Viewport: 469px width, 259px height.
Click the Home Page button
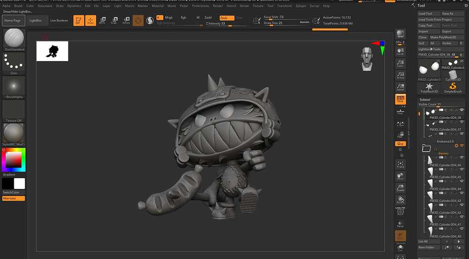[x=13, y=20]
